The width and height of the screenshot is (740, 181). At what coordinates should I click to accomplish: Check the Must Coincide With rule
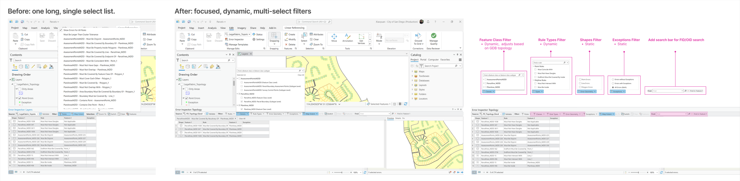pyautogui.click(x=535, y=70)
